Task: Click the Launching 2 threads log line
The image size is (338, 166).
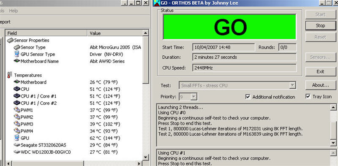Action: (x=181, y=107)
